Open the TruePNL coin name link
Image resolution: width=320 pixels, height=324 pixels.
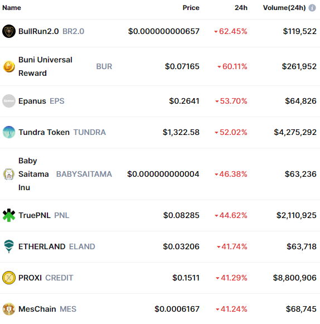tap(35, 215)
